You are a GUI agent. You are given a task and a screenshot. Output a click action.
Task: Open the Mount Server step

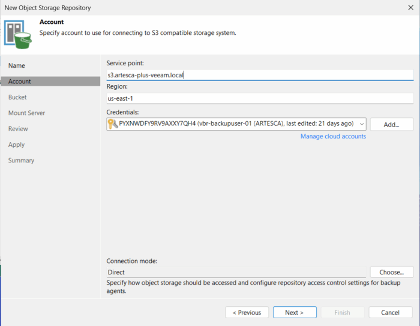26,113
